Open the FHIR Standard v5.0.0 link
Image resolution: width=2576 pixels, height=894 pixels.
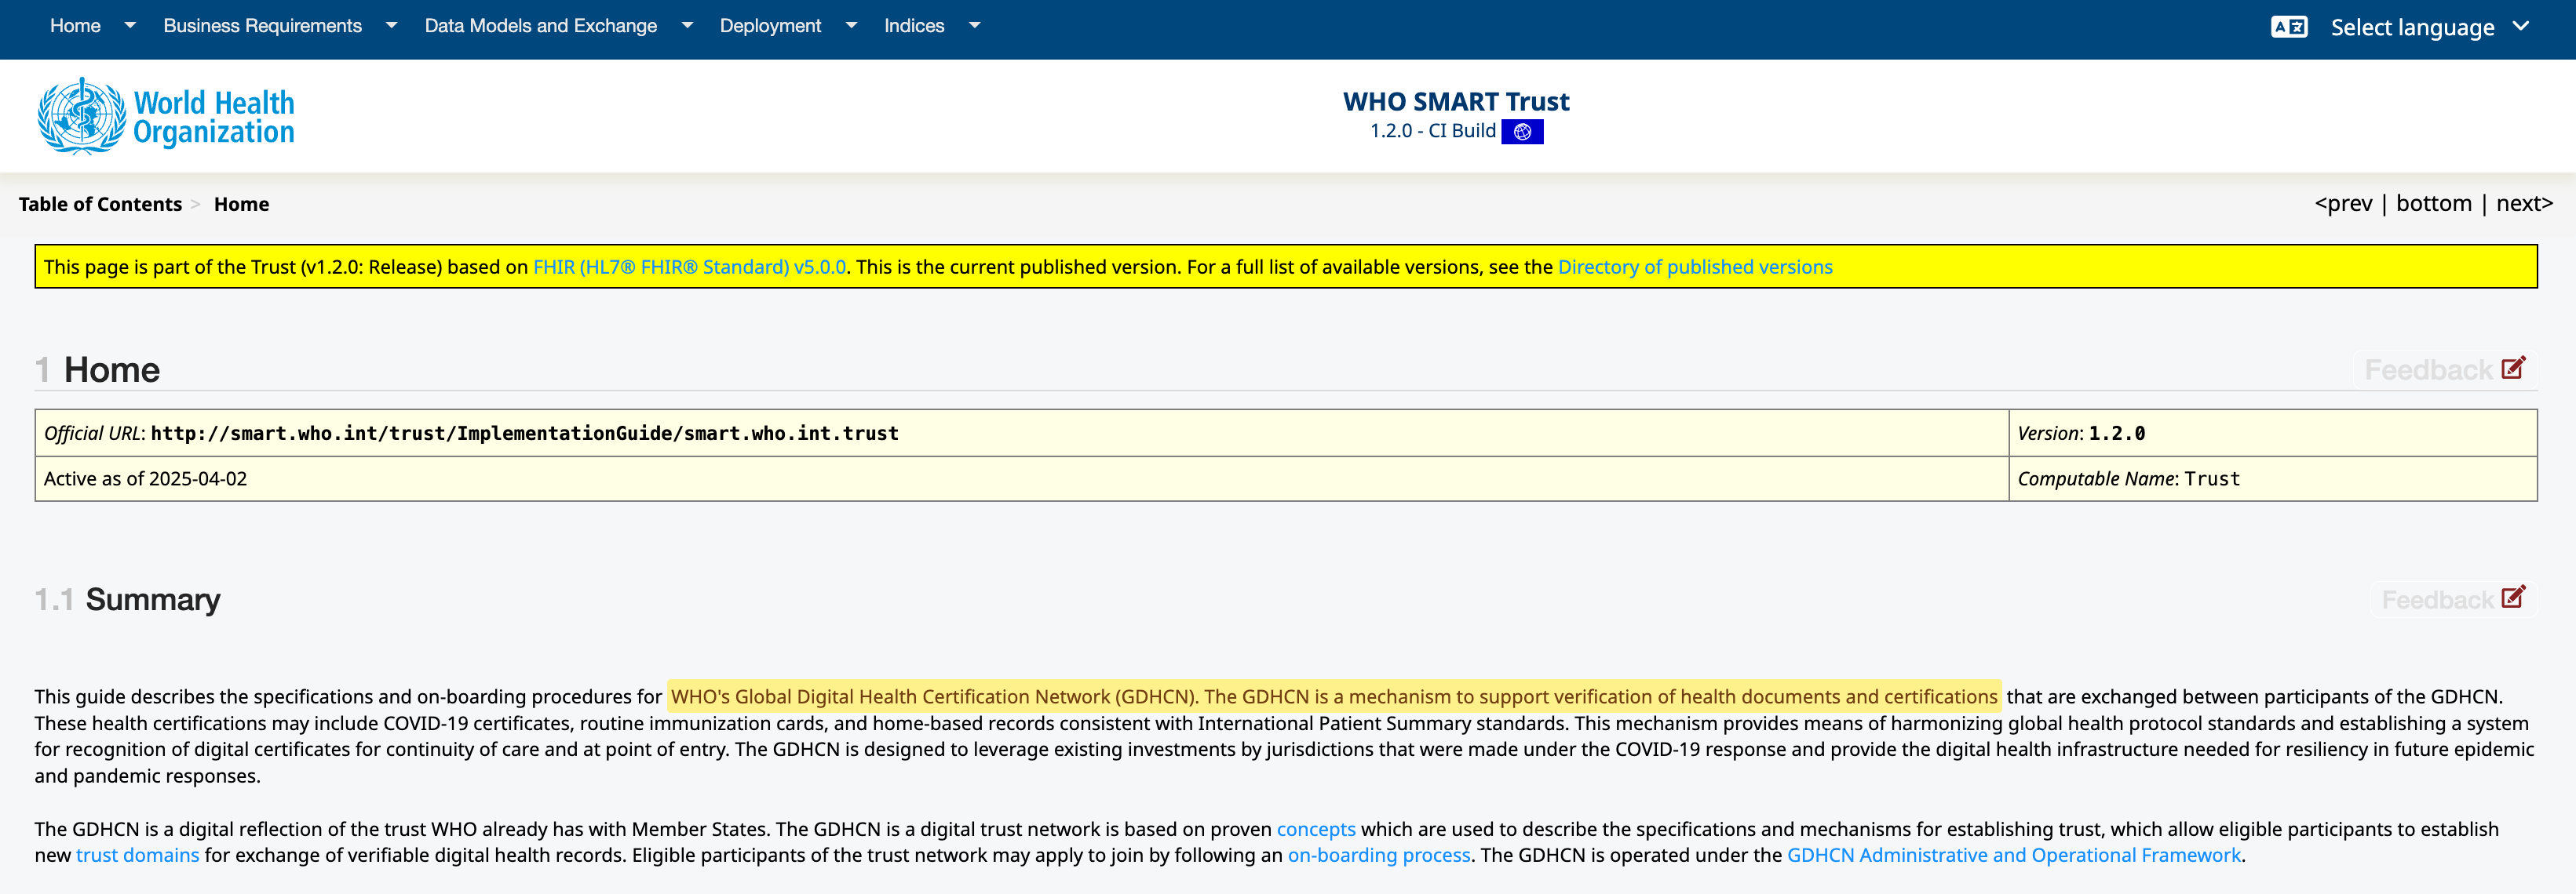click(689, 267)
